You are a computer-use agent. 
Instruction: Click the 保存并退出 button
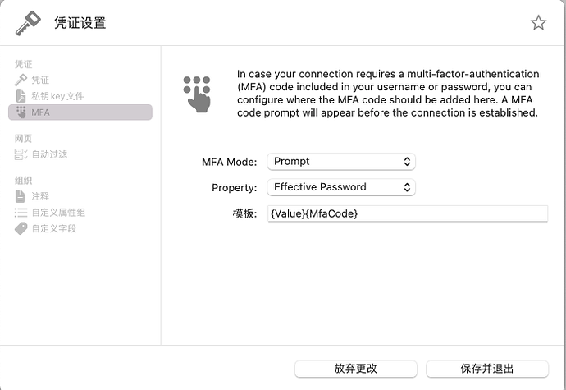pos(487,369)
